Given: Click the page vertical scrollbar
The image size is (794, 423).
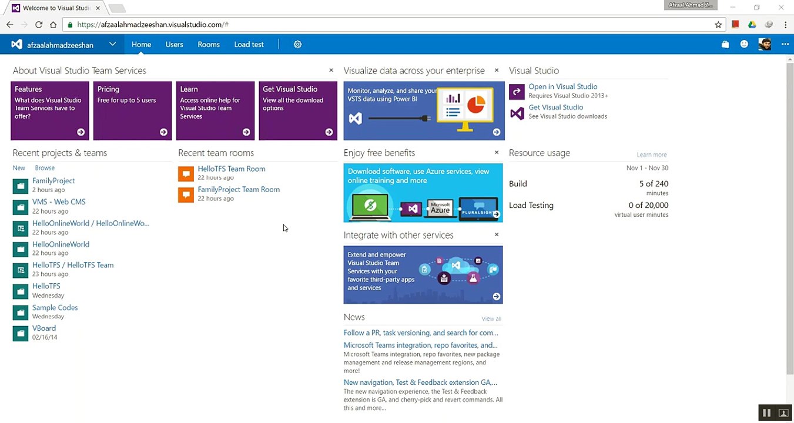Looking at the screenshot, I should click(790, 218).
